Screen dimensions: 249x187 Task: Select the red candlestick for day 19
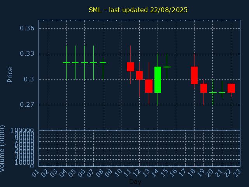click(203, 88)
